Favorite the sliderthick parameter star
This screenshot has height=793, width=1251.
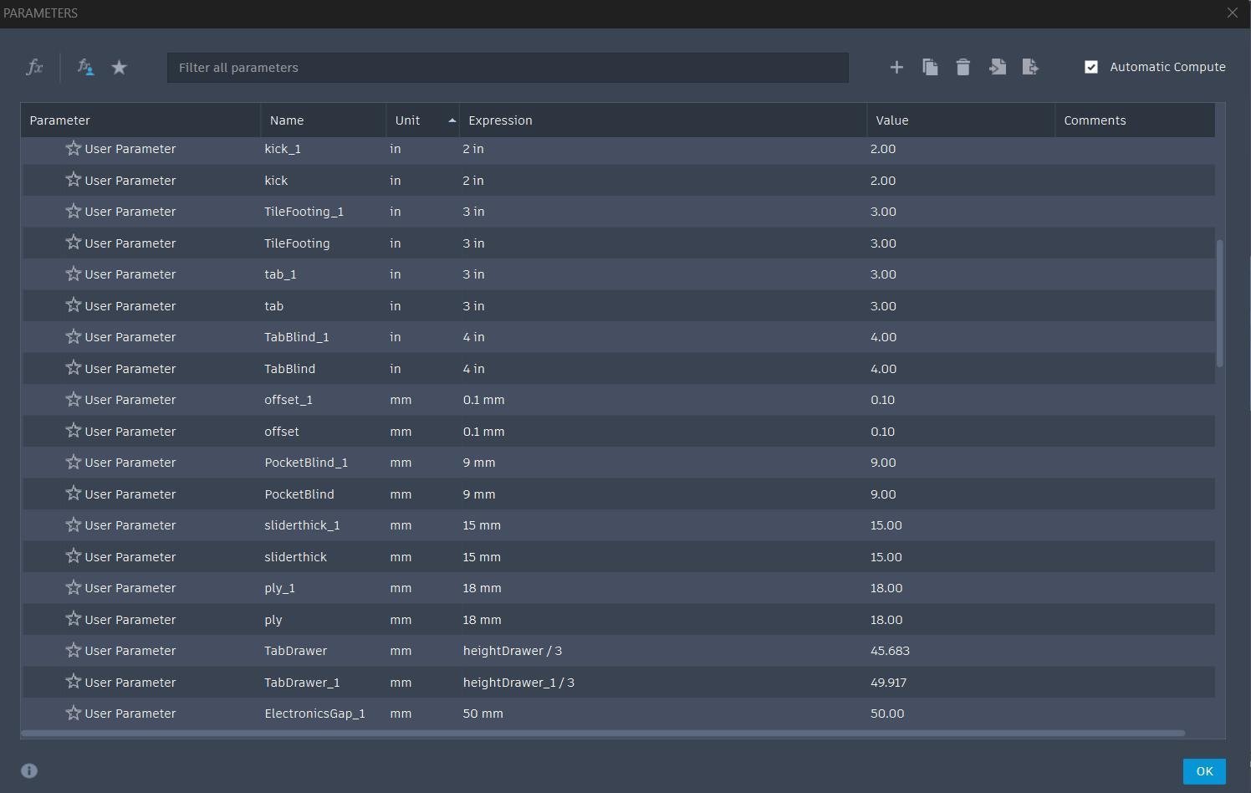[x=74, y=556]
